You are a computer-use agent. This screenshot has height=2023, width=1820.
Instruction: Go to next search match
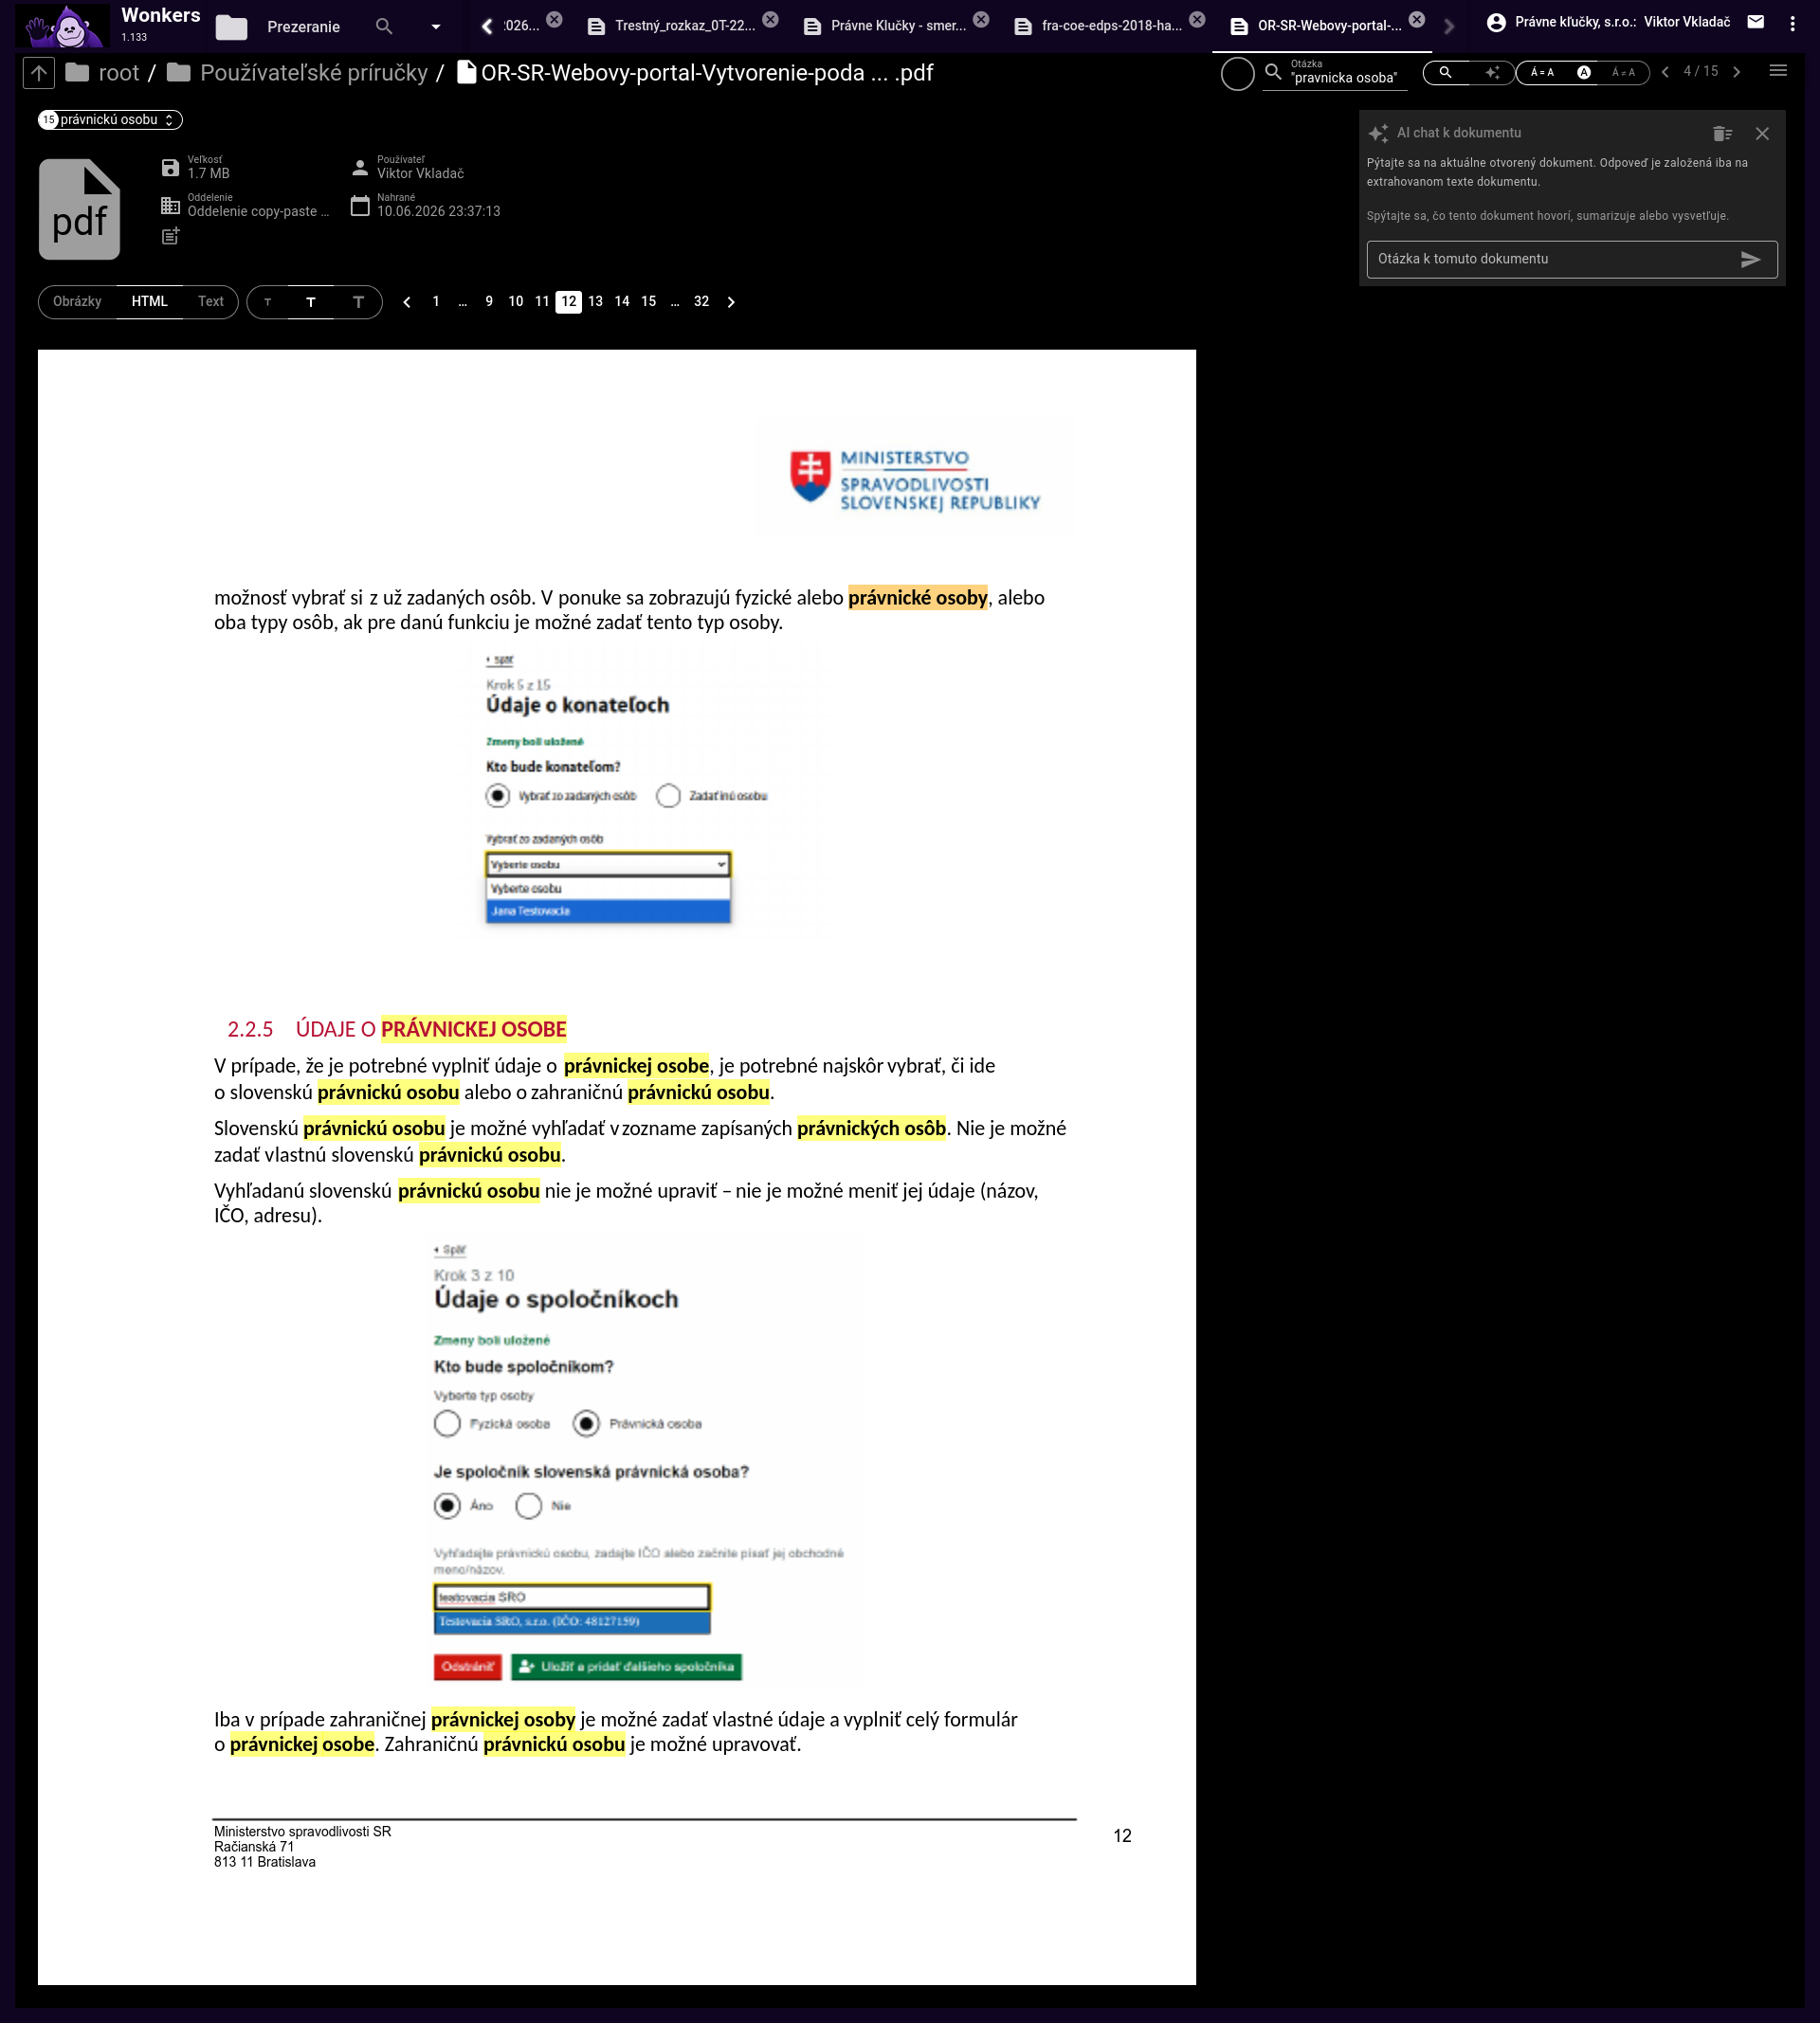[1737, 72]
